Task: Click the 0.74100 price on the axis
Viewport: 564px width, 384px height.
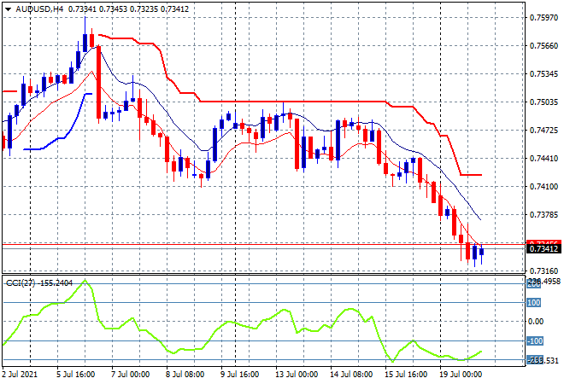Action: pyautogui.click(x=542, y=186)
